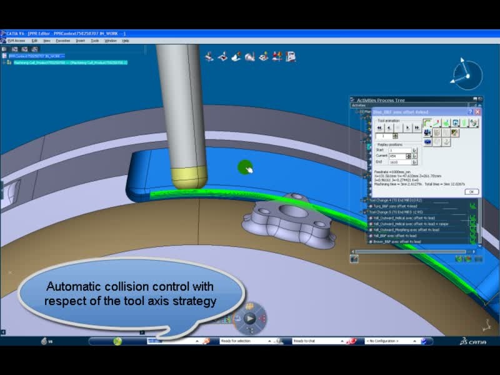Select Yell_Outward_Helical operation with rampe
The image size is (500, 375).
[411, 224]
